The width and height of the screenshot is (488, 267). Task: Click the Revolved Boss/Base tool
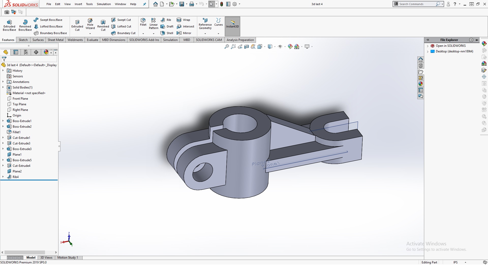point(25,25)
